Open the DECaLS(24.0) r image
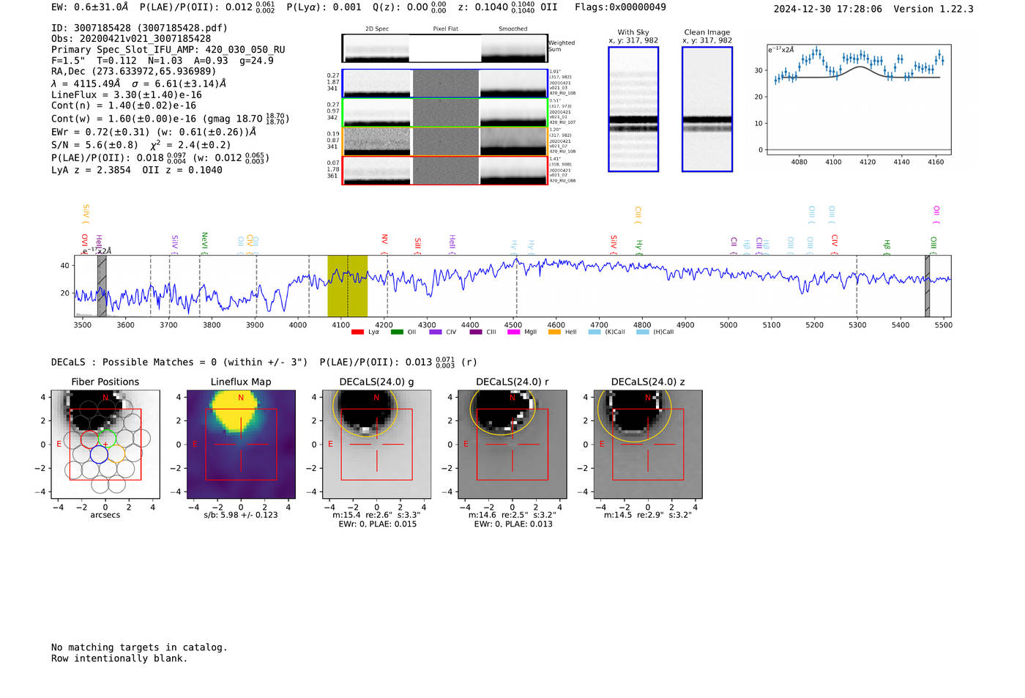Image resolution: width=1025 pixels, height=698 pixels. tap(512, 444)
